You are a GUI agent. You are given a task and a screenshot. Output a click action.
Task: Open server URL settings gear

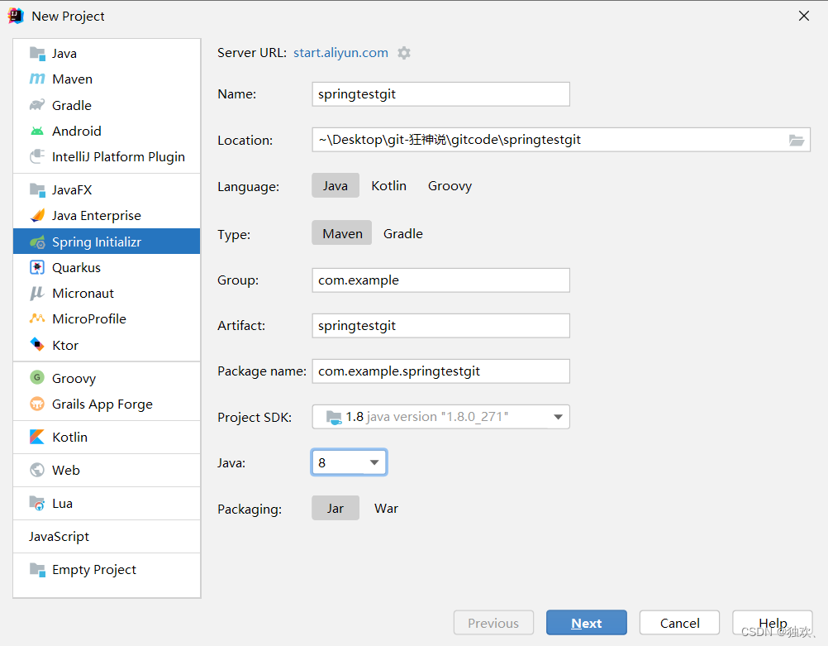[x=404, y=53]
